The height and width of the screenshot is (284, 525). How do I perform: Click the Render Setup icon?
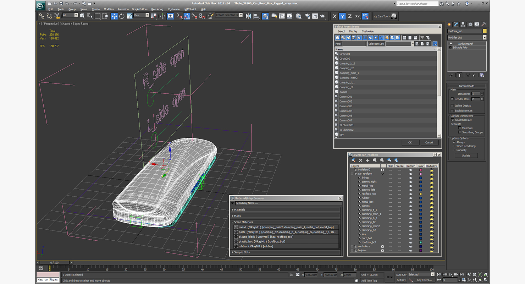pyautogui.click(x=307, y=16)
